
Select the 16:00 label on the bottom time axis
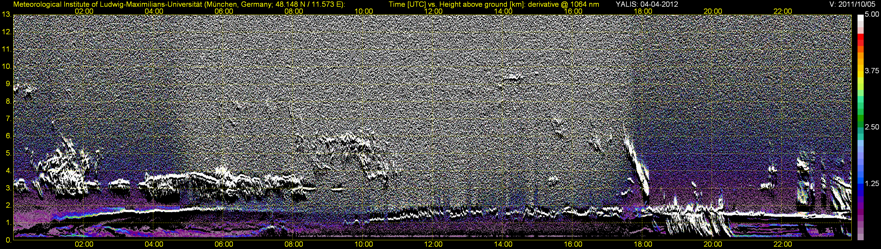tap(573, 245)
